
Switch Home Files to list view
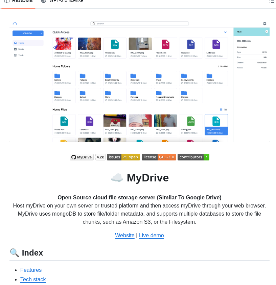point(225,109)
